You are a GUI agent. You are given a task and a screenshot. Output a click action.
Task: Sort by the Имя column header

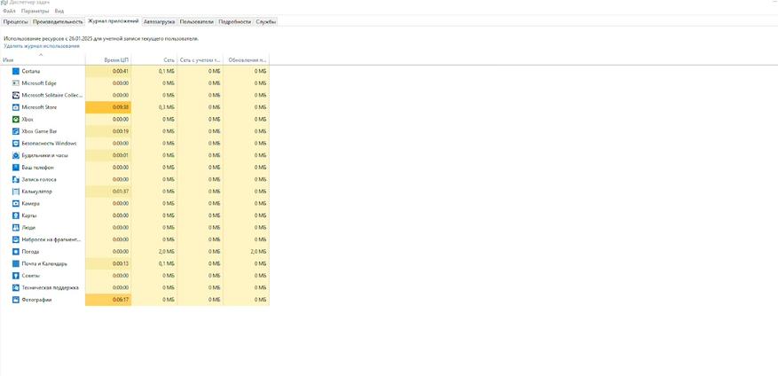[43, 59]
